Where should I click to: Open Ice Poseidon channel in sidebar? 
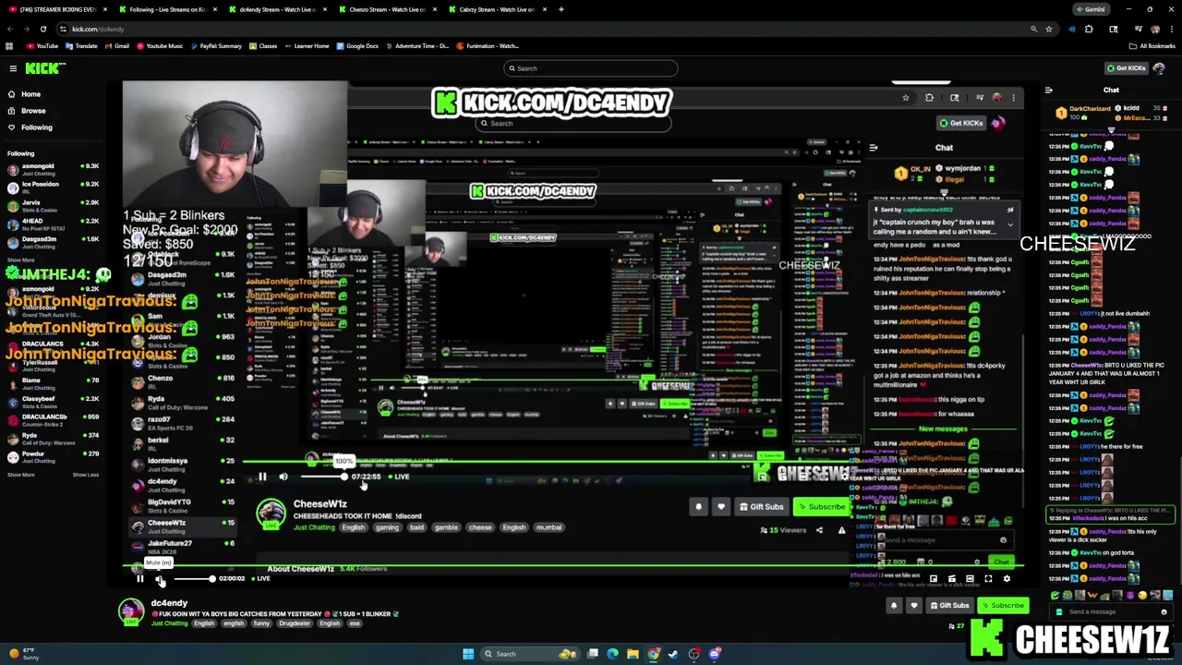(x=53, y=187)
